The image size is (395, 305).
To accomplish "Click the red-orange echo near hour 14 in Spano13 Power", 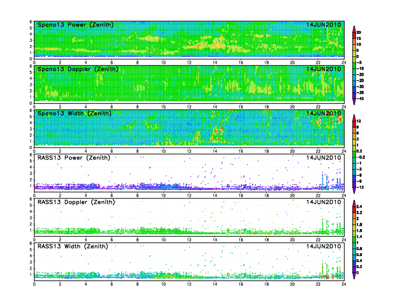I will [x=215, y=44].
